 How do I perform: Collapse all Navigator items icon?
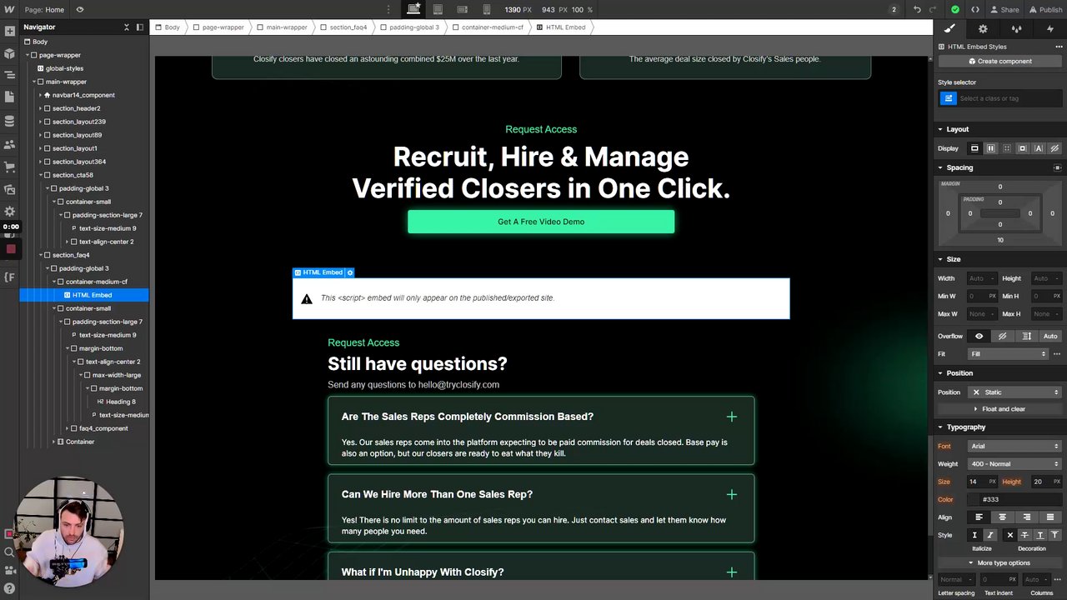click(x=127, y=27)
